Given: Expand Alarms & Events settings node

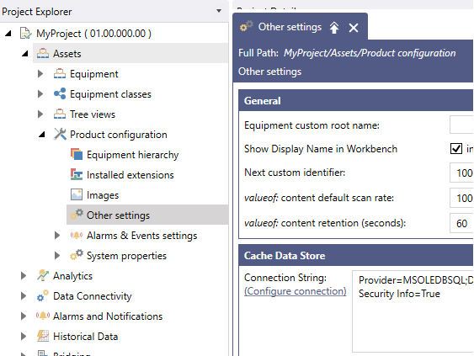Looking at the screenshot, I should (57, 236).
